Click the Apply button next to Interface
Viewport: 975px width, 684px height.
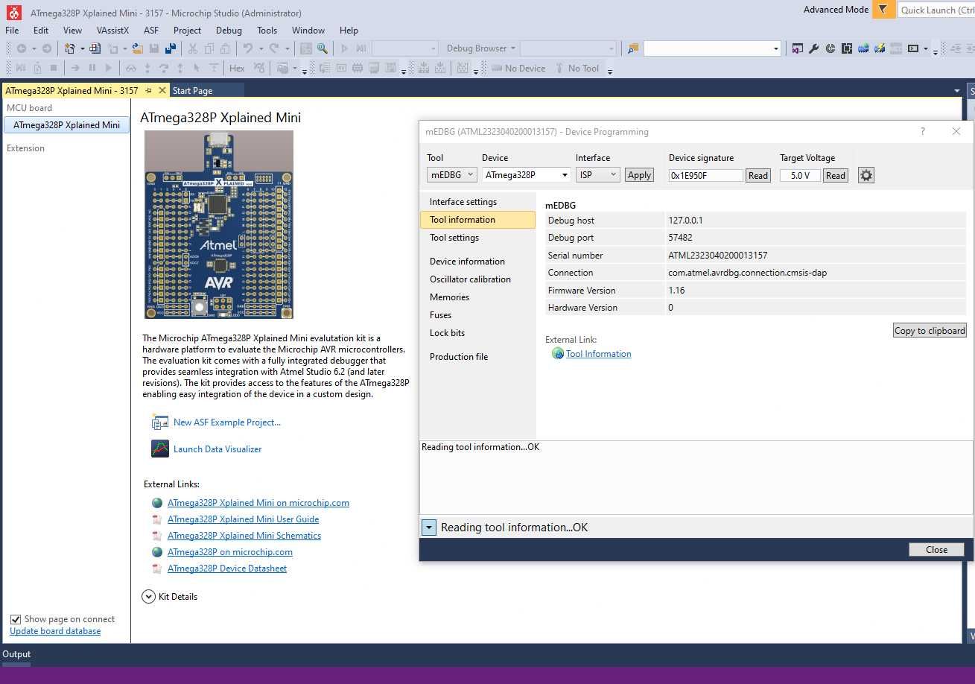[x=639, y=175]
